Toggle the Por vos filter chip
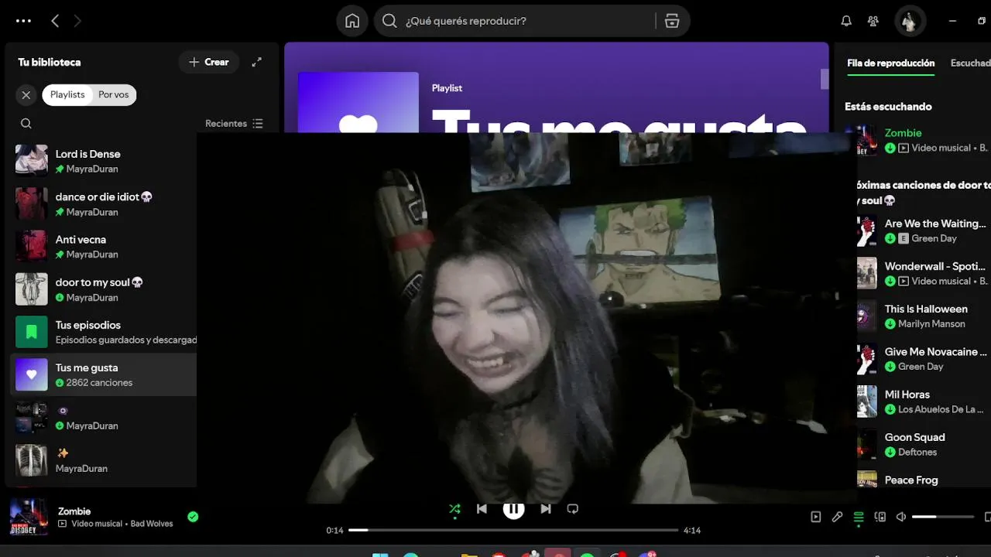This screenshot has width=991, height=557. point(114,95)
